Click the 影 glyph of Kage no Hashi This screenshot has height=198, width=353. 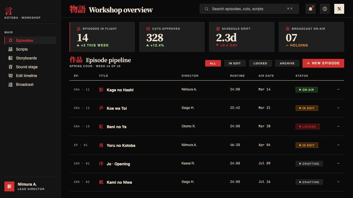101,90
